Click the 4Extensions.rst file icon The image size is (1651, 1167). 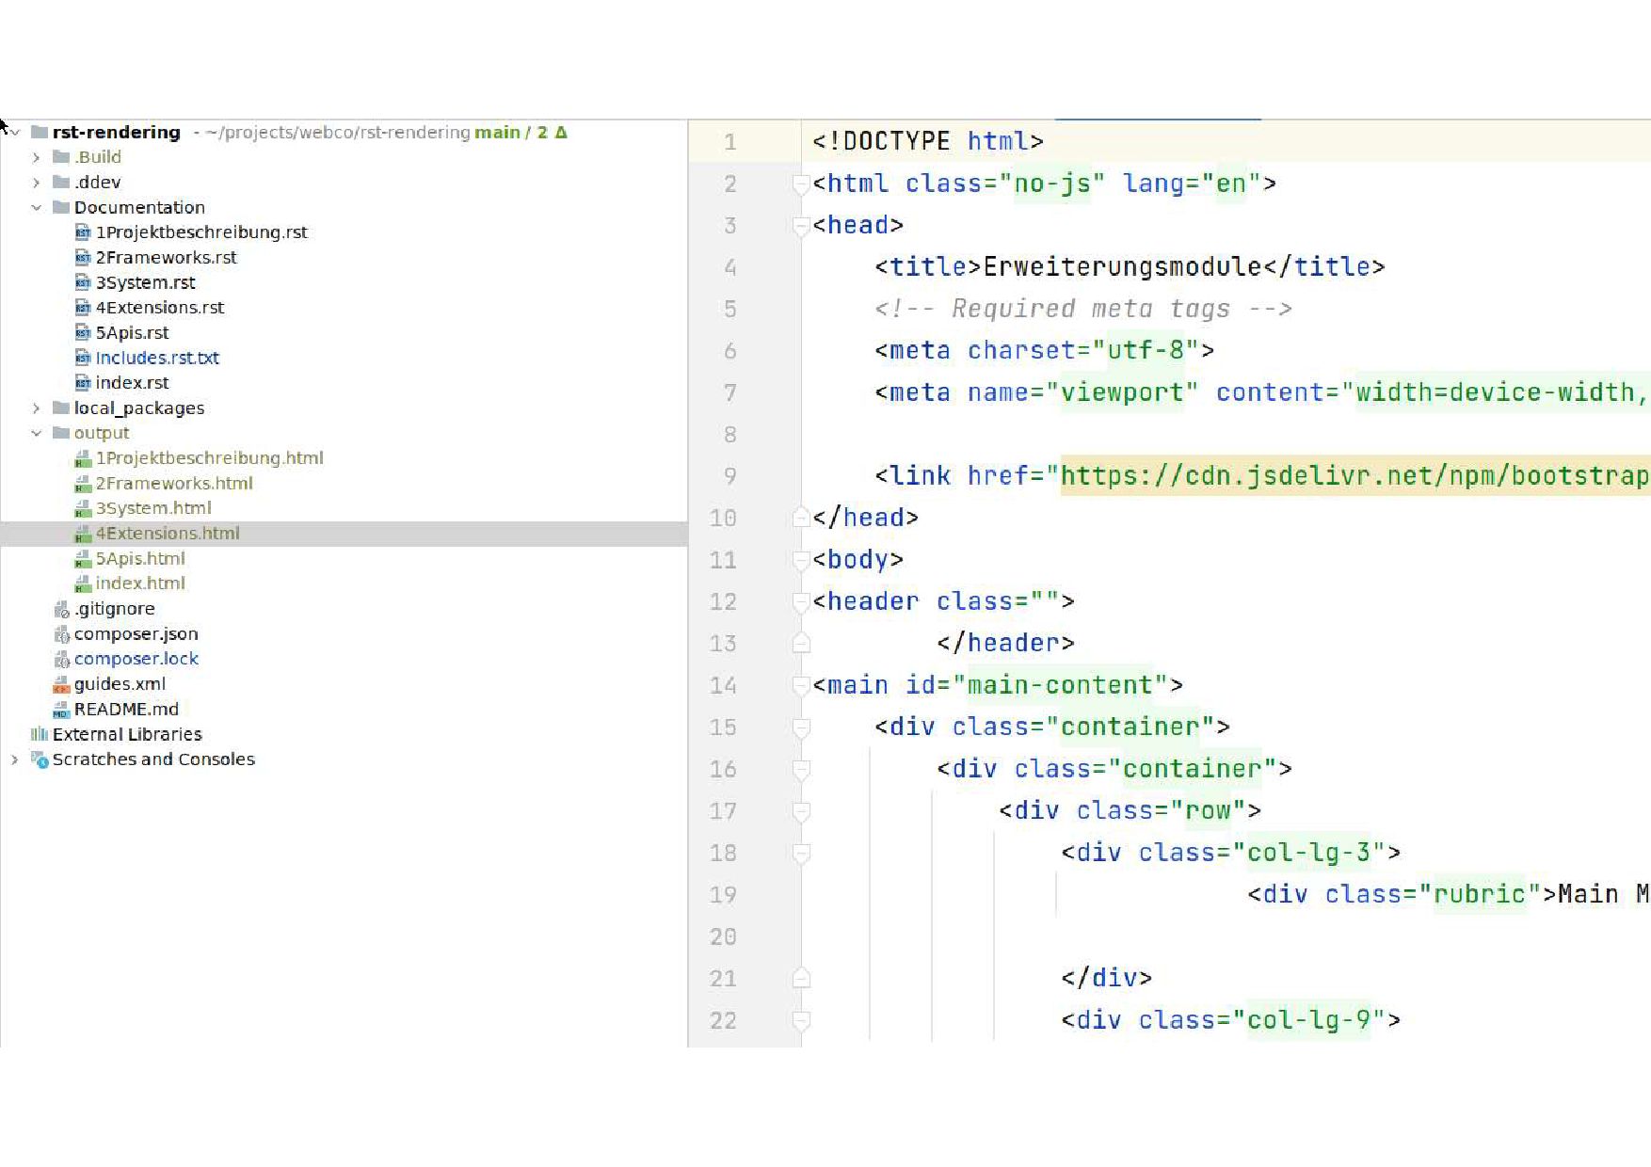coord(83,308)
